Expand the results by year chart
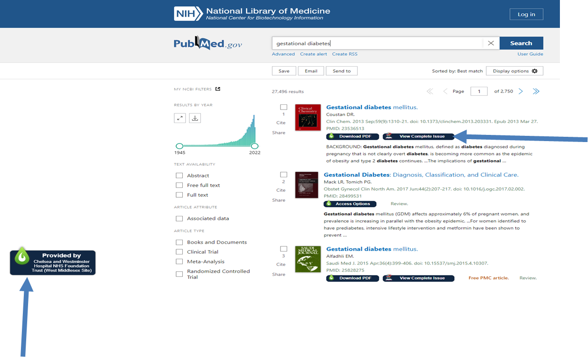Viewport: 588px width, 357px height. coord(179,118)
